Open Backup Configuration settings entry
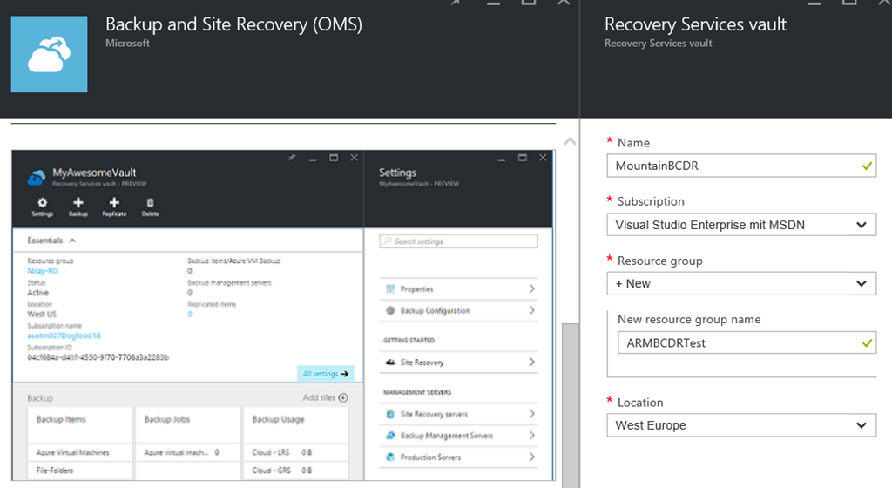Screen dimensions: 892x488 tap(458, 310)
